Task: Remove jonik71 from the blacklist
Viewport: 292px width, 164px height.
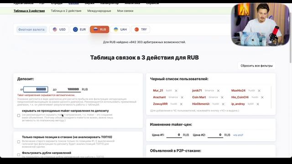Action: 218,91
